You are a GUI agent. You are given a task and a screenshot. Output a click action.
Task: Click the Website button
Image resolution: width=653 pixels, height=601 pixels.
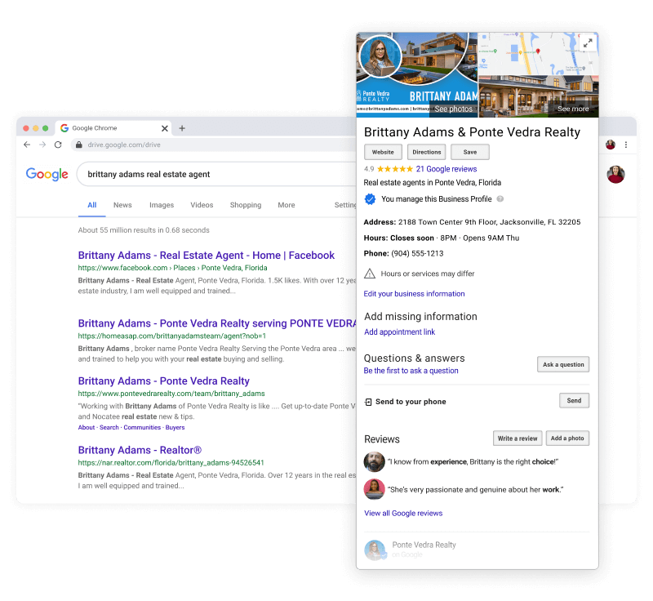coord(383,152)
